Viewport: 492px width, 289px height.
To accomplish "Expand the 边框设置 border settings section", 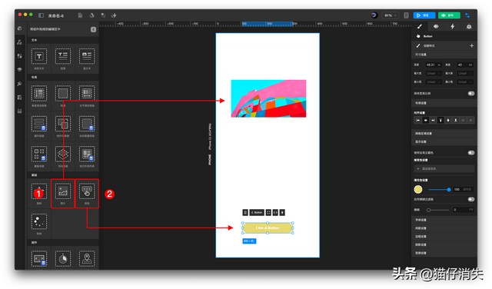I will [x=444, y=236].
